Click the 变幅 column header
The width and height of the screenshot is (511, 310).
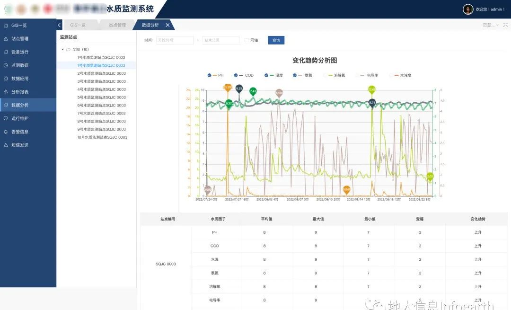420,219
